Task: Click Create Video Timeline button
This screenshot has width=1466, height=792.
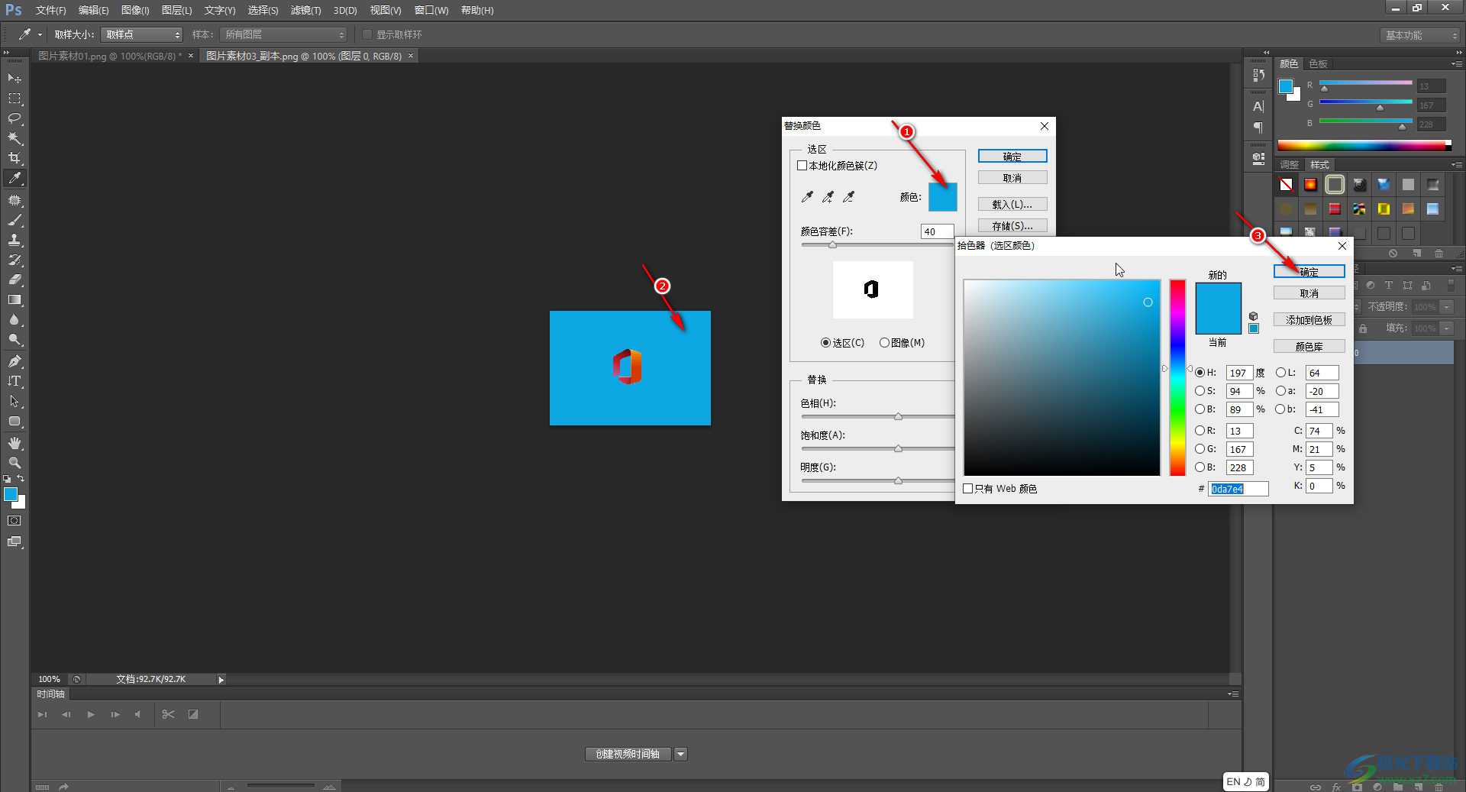Action: [x=628, y=755]
